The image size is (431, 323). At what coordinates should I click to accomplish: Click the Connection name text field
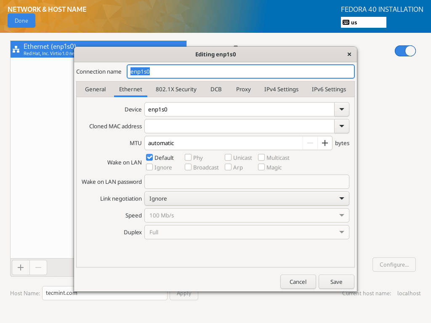tap(240, 71)
